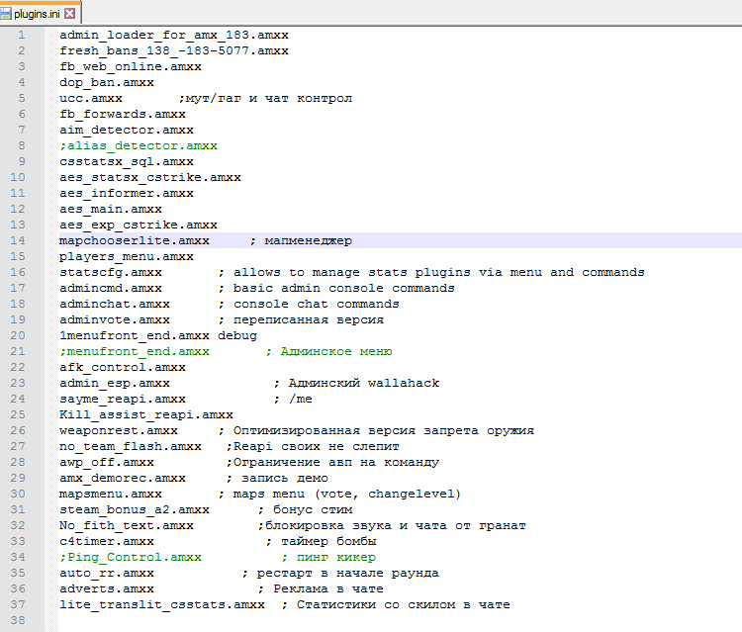Click Kill_assist_reapi.amxx entry
The image size is (742, 632).
pos(146,414)
